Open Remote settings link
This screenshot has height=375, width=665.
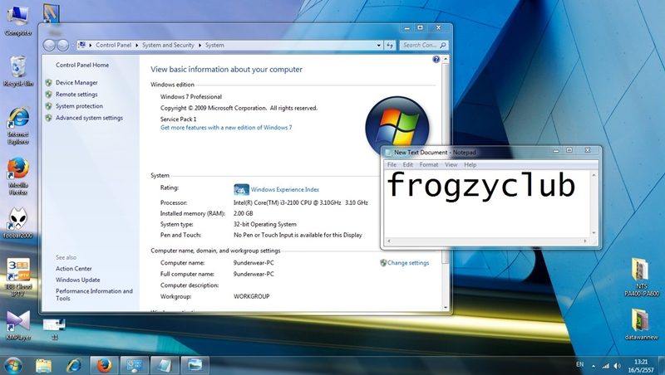76,95
